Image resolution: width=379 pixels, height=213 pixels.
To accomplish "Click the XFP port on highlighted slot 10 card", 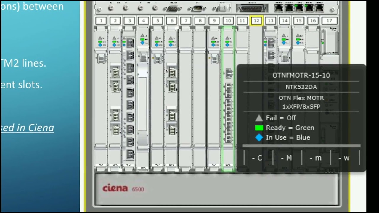I will point(228,73).
